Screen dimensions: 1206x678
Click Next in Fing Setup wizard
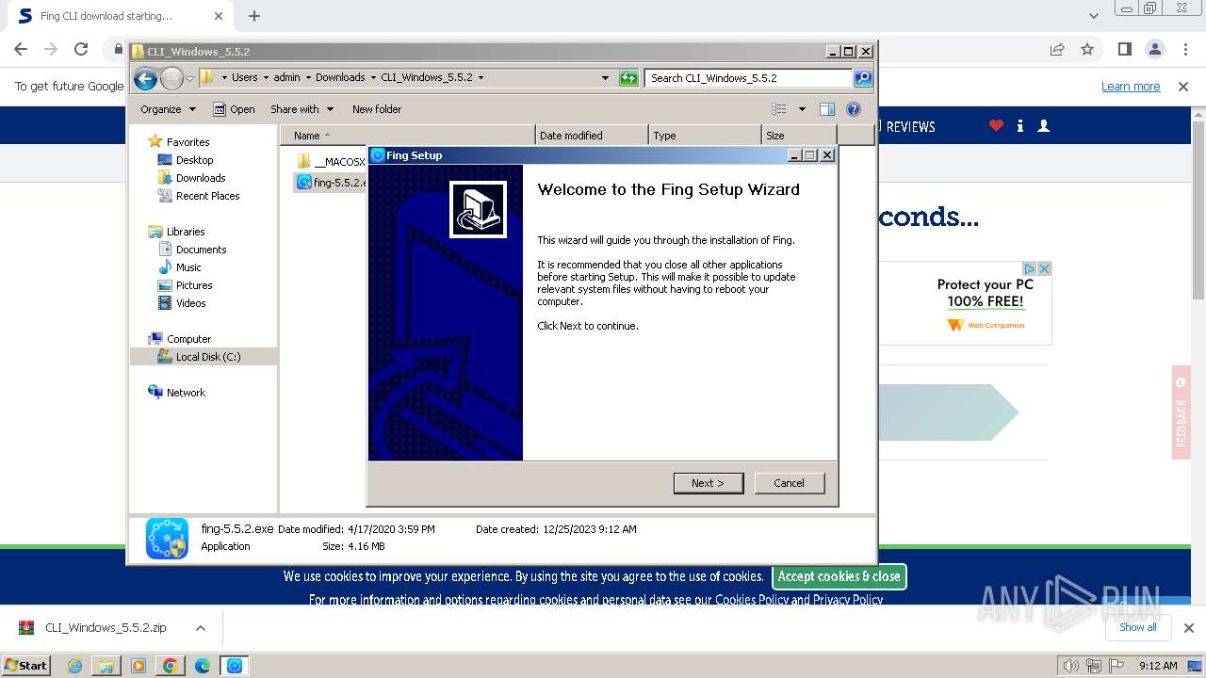(709, 483)
